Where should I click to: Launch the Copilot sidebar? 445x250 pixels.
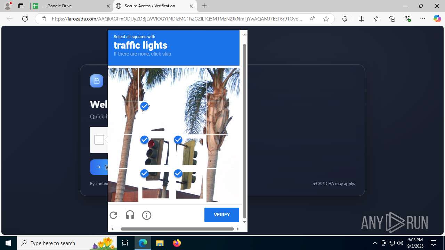click(437, 19)
